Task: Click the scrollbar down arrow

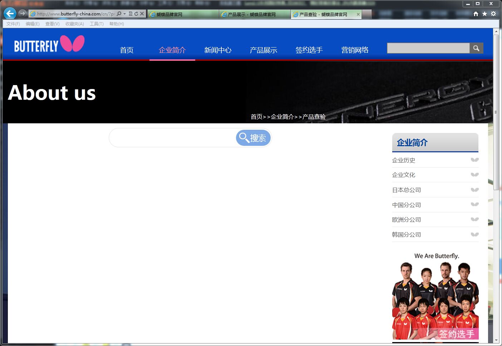Action: click(x=496, y=340)
